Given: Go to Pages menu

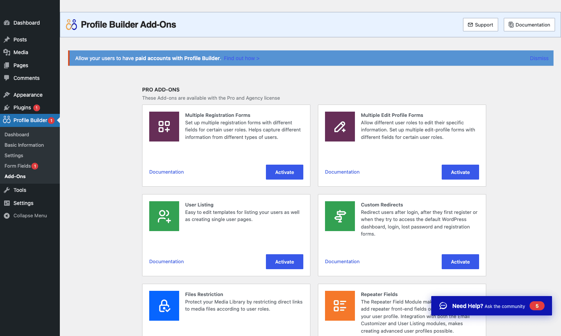Looking at the screenshot, I should tap(30, 65).
